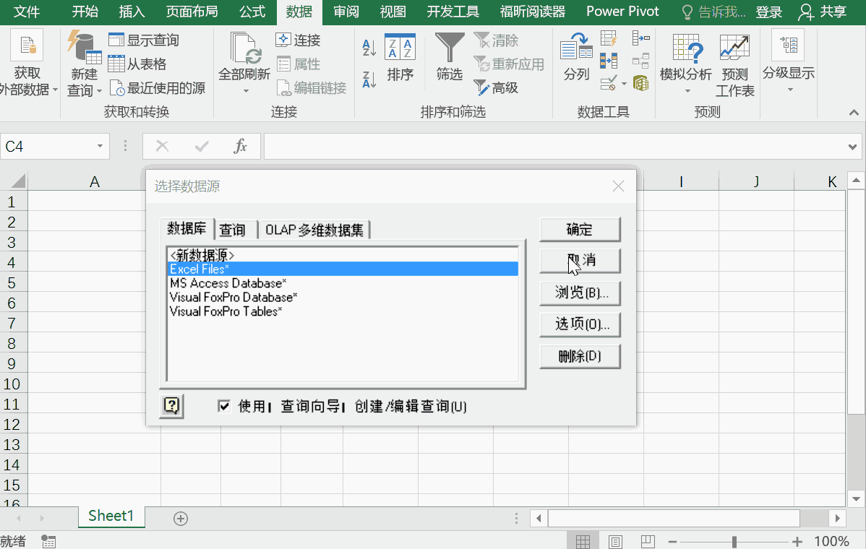Open the custom Sort (排序) dialog icon
The image size is (866, 549).
click(400, 56)
